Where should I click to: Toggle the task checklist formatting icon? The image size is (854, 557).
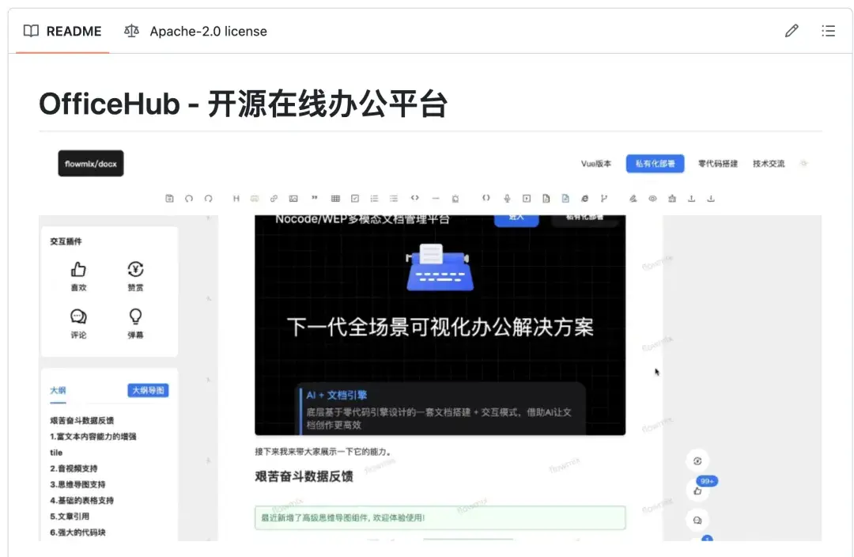353,198
